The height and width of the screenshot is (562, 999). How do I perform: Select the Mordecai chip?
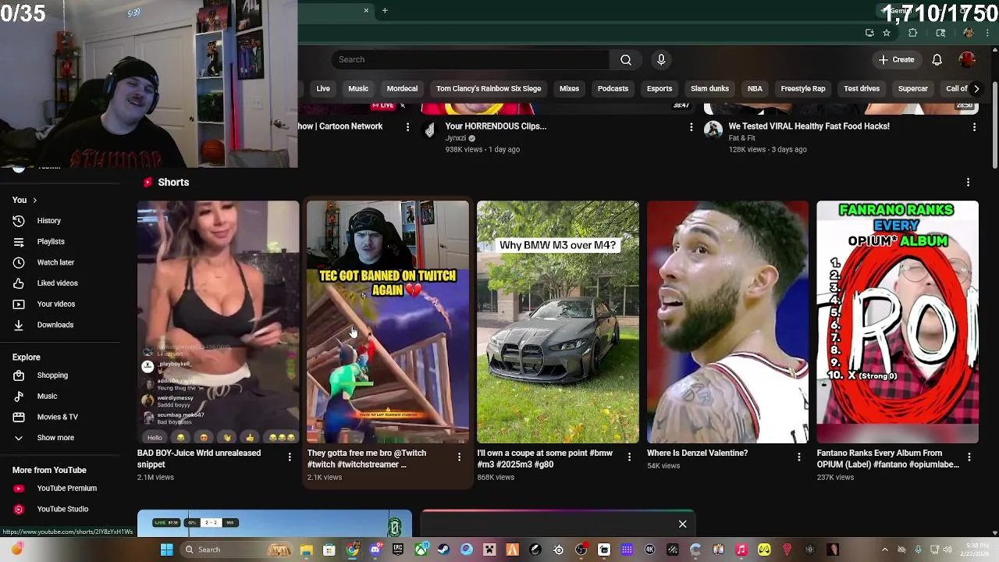tap(402, 88)
